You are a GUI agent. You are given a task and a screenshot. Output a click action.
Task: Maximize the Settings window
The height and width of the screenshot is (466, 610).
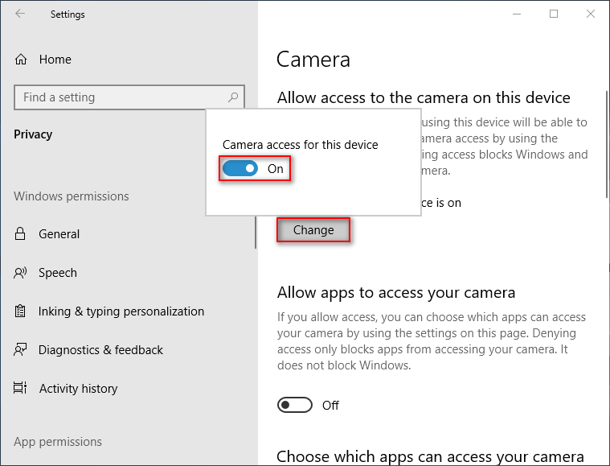pos(554,14)
